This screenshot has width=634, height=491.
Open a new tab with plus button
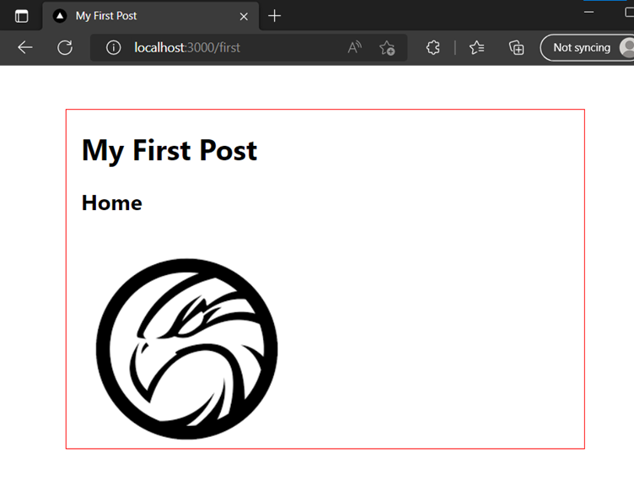tap(274, 16)
